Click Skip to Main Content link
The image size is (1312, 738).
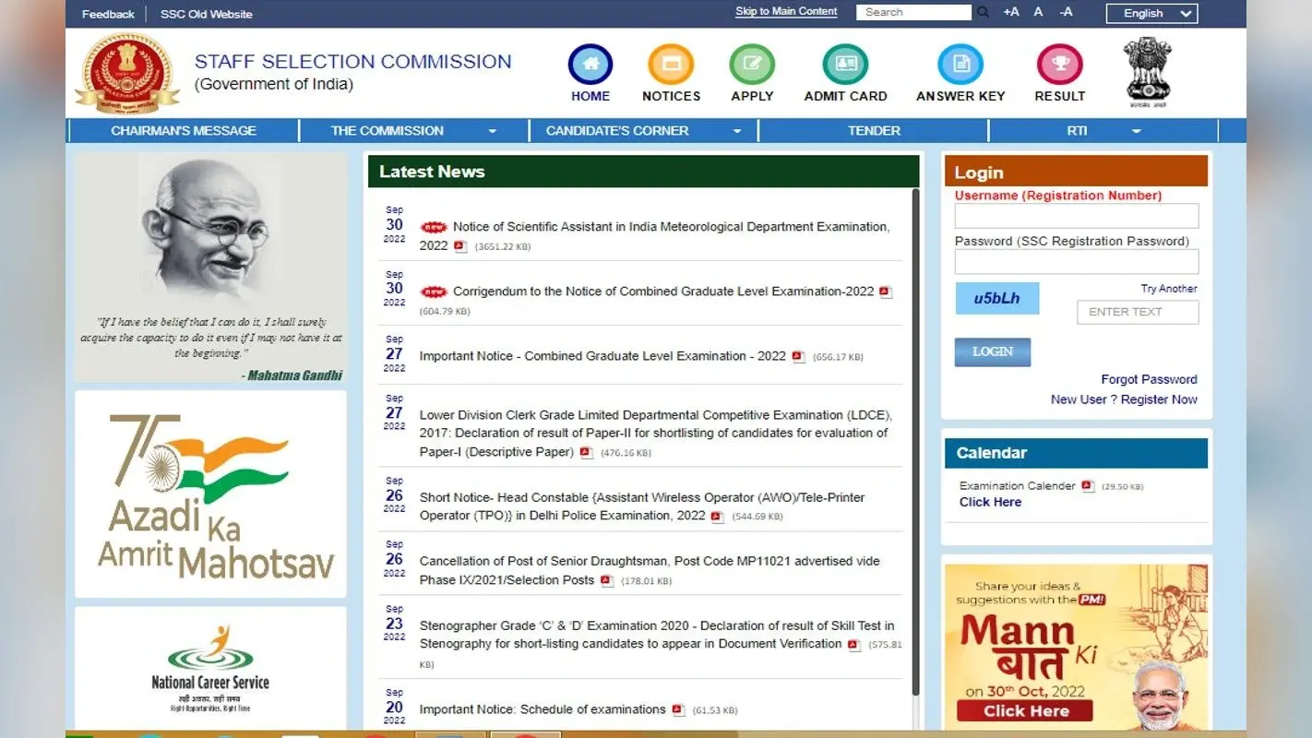786,12
